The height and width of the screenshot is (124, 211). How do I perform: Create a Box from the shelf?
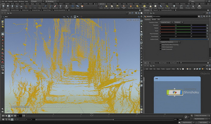pos(3,7)
